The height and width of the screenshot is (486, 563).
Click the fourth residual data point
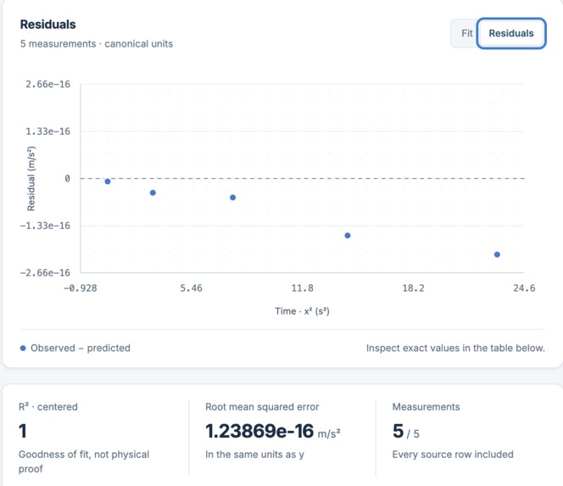point(347,236)
